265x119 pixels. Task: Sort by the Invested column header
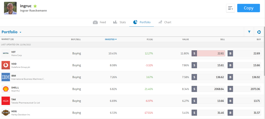pyautogui.click(x=111, y=39)
